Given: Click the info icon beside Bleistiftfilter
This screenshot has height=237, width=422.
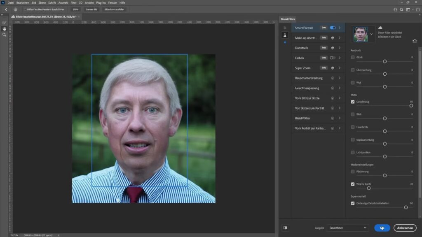Looking at the screenshot, I should 333,118.
